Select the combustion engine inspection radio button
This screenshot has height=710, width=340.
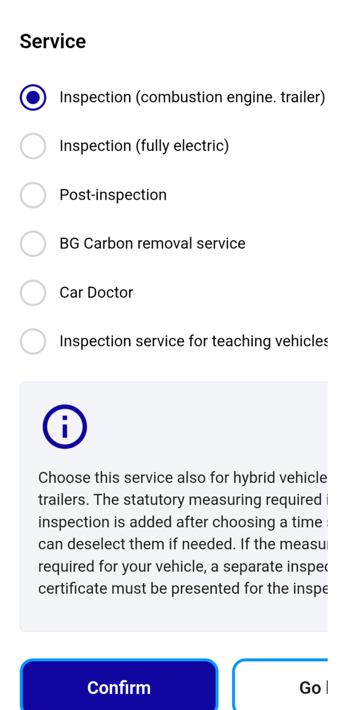(x=33, y=97)
